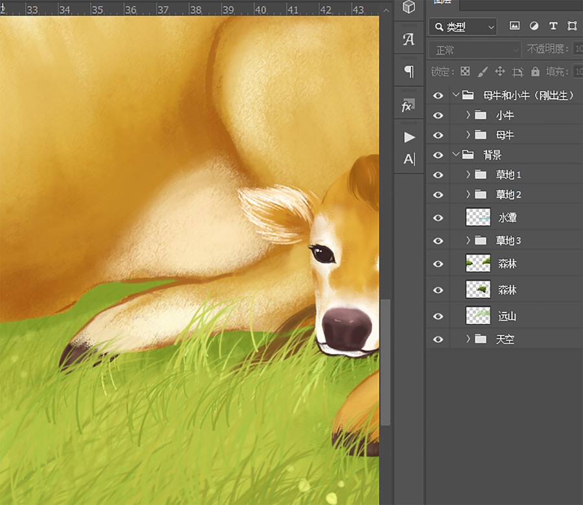This screenshot has width=583, height=505.
Task: Select the 水潭 layer thumbnail
Action: [x=478, y=217]
